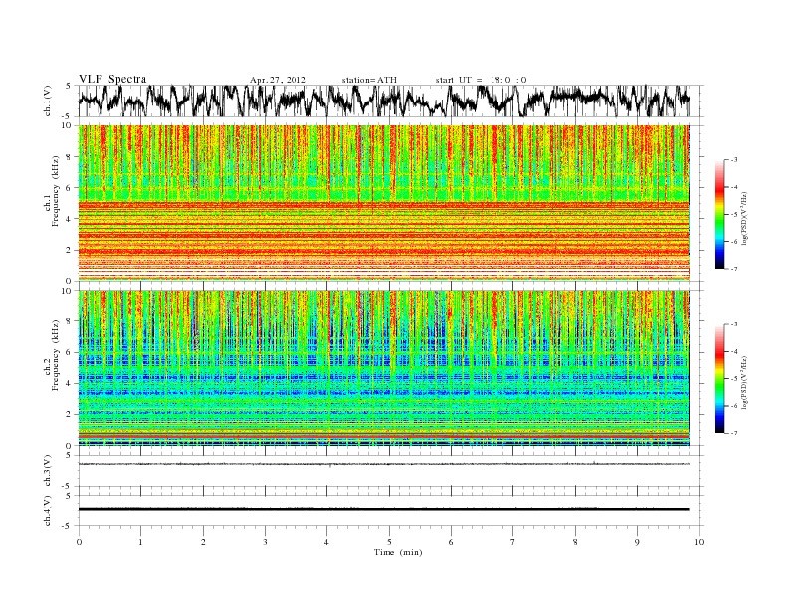The image size is (788, 609).
Task: Click the "8" kHz tick on ch.1 frequency axis
Action: [69, 157]
